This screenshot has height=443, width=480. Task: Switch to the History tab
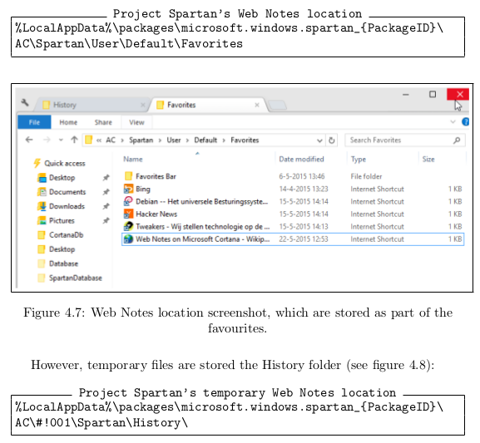[92, 105]
